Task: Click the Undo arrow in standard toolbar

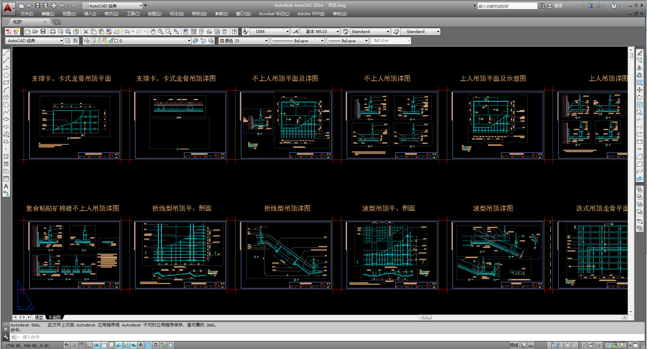Action: coord(127,32)
